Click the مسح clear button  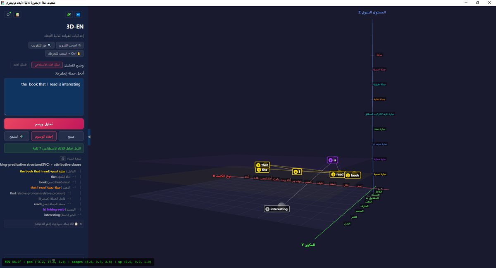tap(71, 136)
